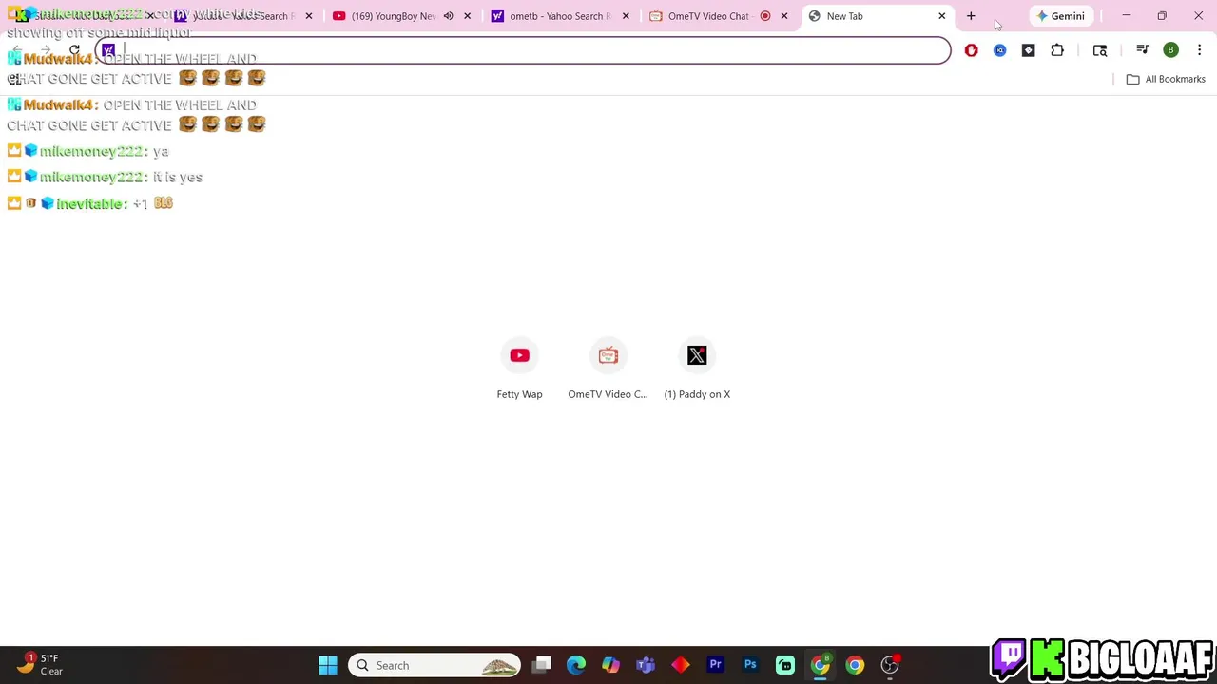Open the All Bookmarks folder

1166,79
